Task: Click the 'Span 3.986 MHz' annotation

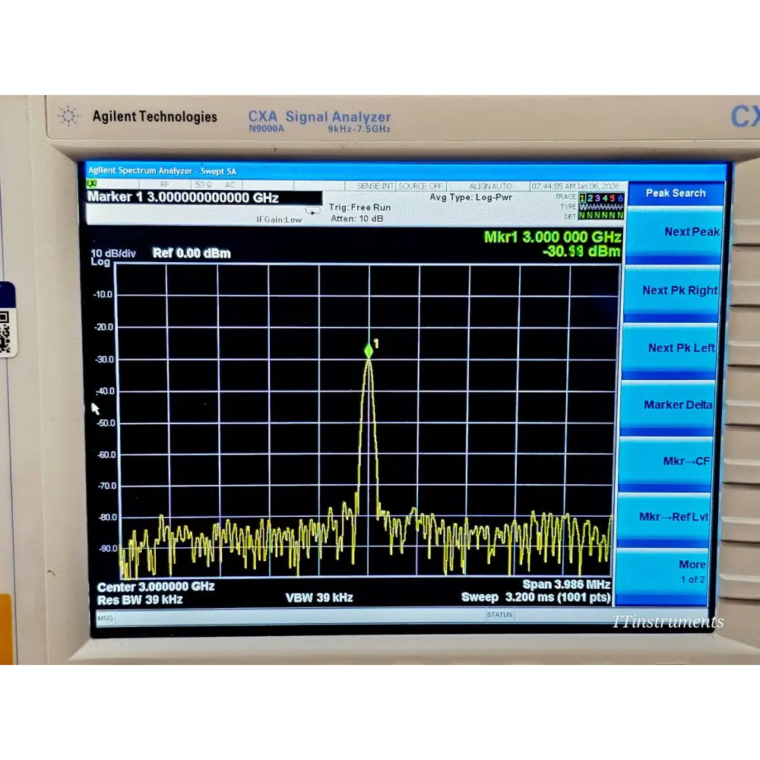Action: [x=566, y=584]
